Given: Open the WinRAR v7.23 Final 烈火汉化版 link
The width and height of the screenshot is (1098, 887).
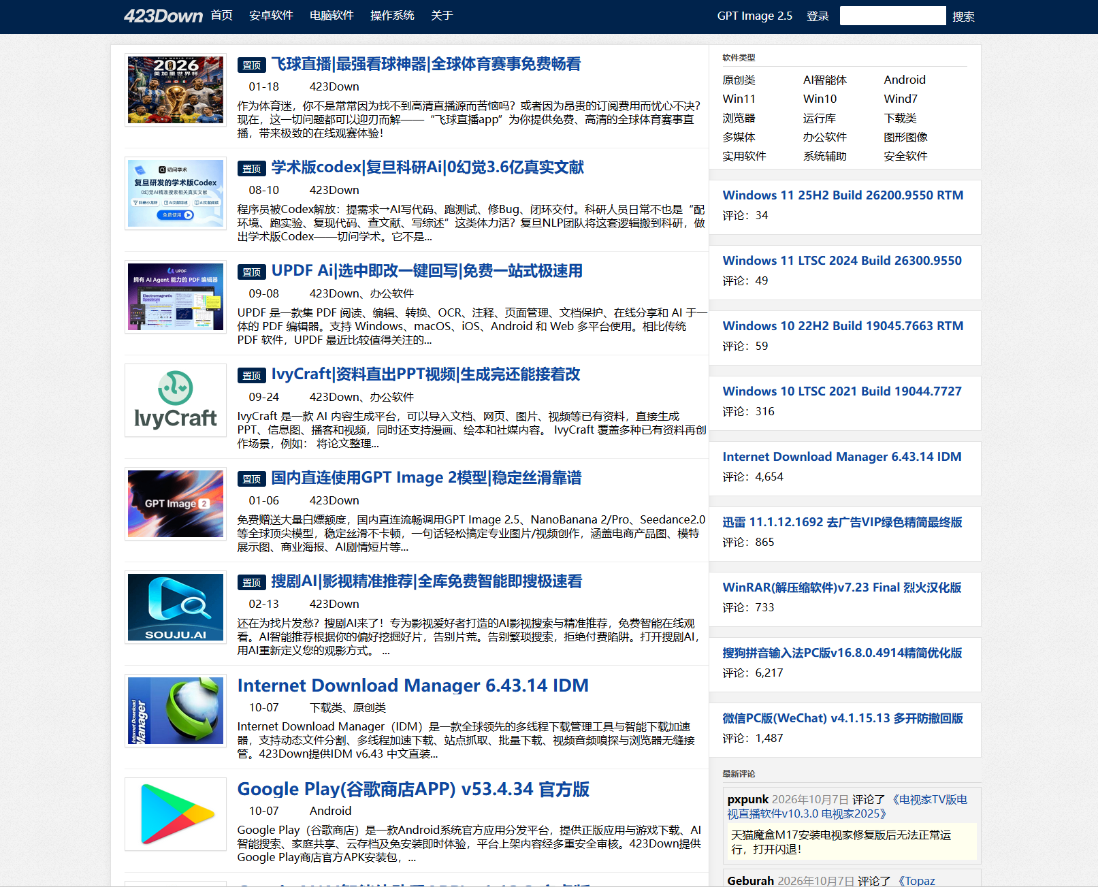Looking at the screenshot, I should (x=842, y=587).
